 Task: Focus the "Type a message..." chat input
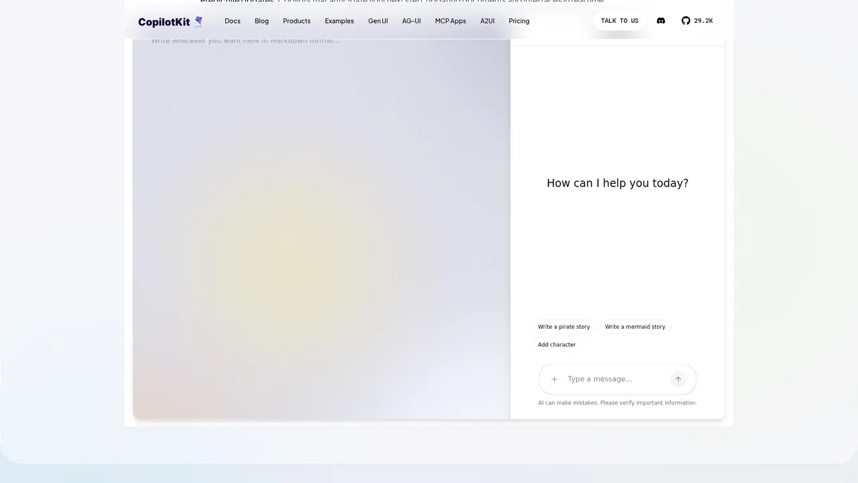(x=615, y=379)
